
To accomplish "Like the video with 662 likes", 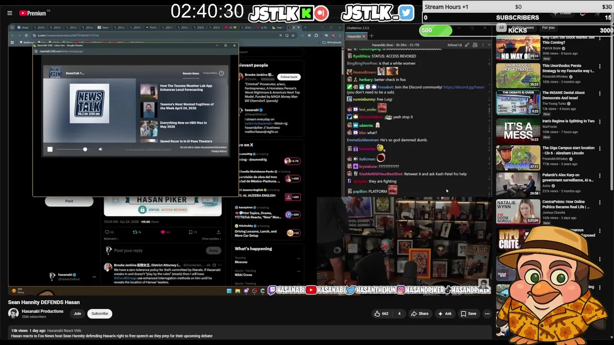I will click(x=381, y=314).
